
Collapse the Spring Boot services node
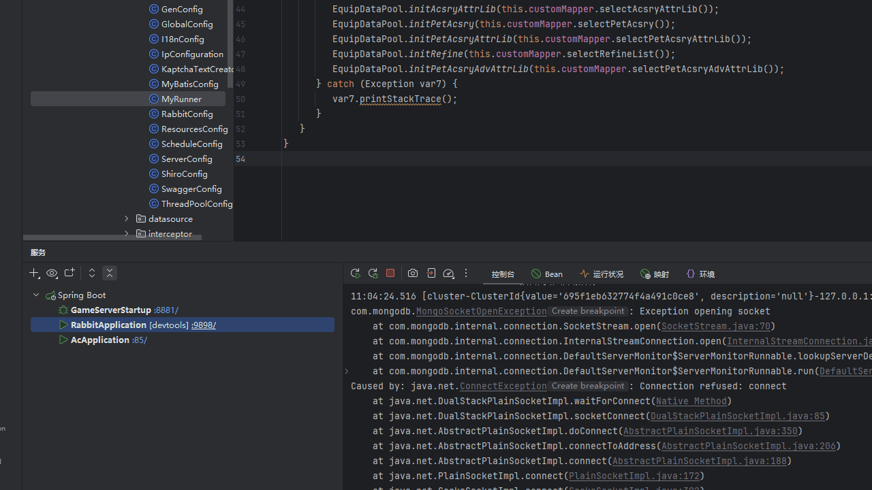point(36,295)
